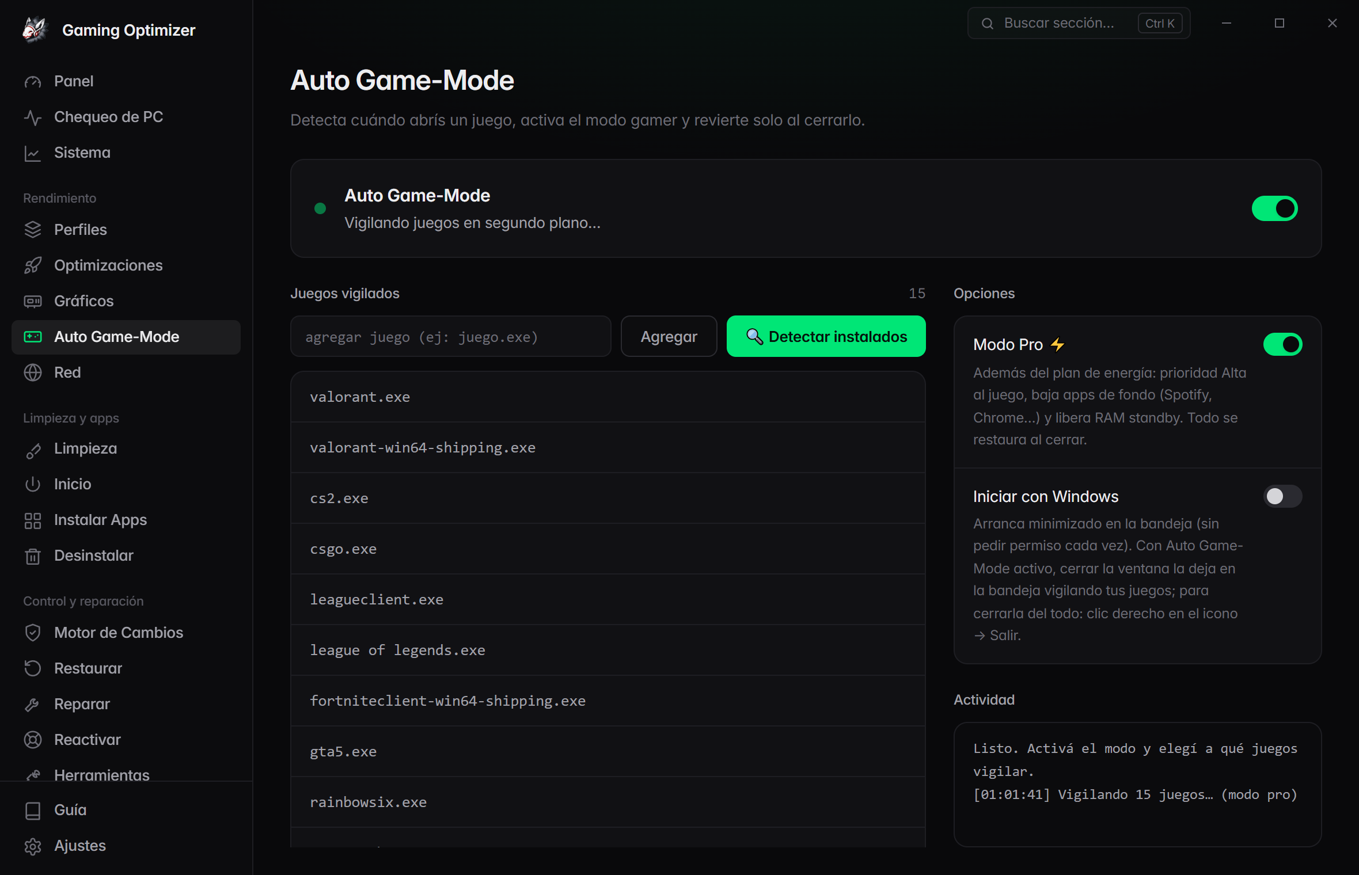Viewport: 1359px width, 875px height.
Task: Click the Ctrl K shortcut badge
Action: tap(1160, 23)
